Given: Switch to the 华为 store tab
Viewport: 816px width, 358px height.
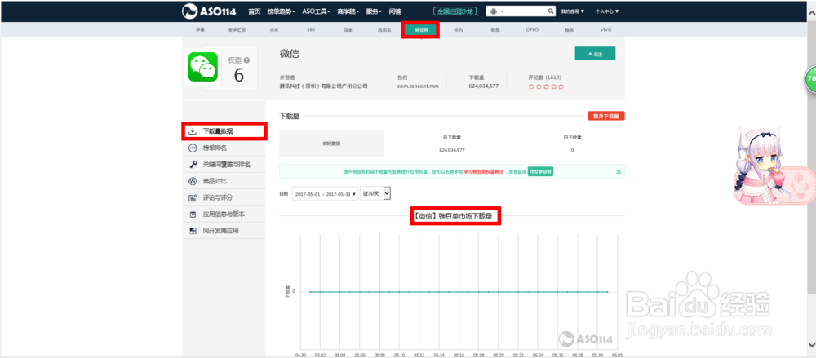Looking at the screenshot, I should click(458, 30).
